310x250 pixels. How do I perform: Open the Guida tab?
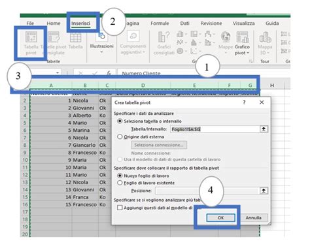pyautogui.click(x=272, y=23)
